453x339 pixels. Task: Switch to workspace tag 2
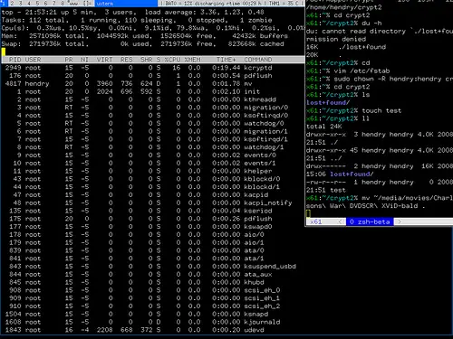pos(12,4)
